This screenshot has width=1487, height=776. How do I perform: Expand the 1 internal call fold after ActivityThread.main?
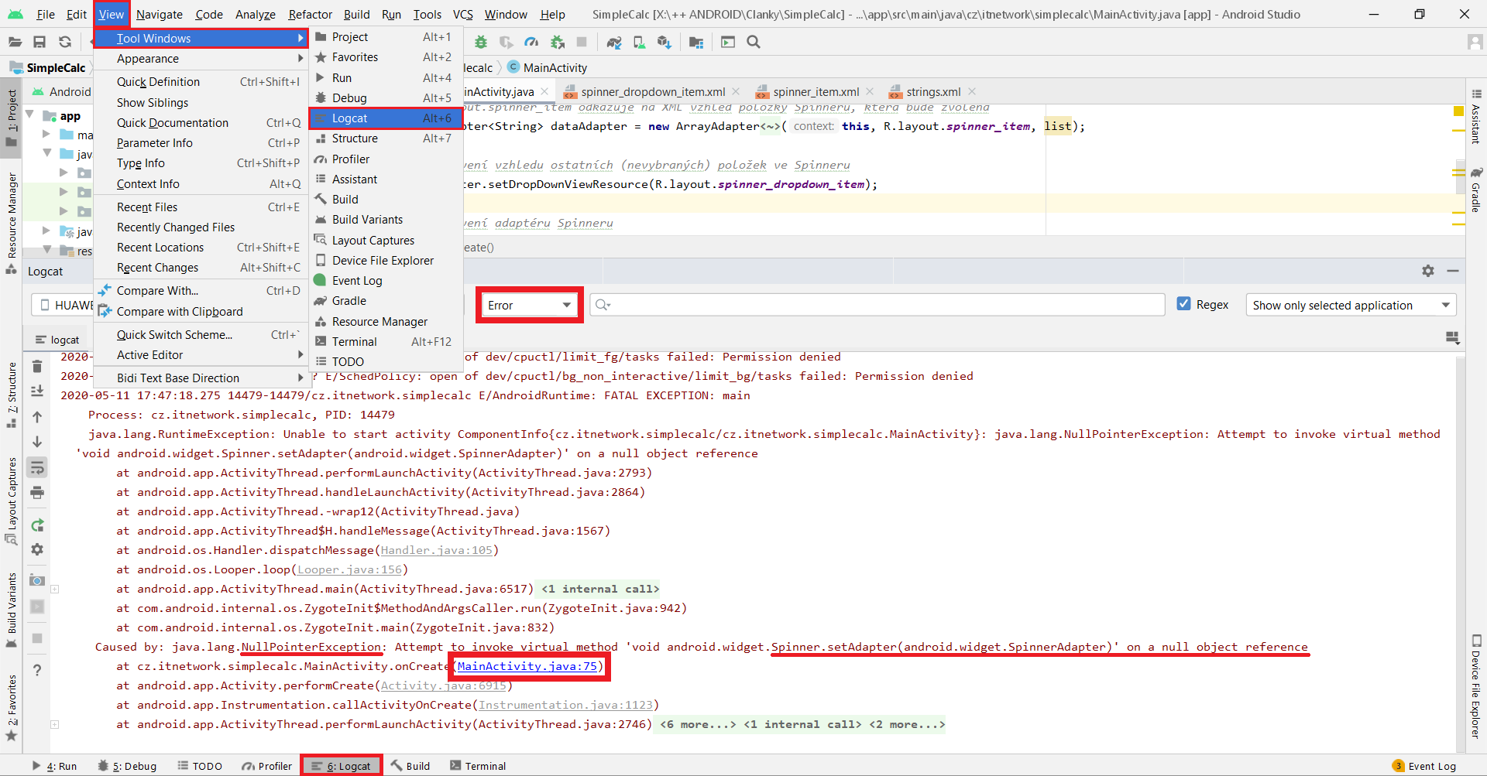[x=600, y=589]
